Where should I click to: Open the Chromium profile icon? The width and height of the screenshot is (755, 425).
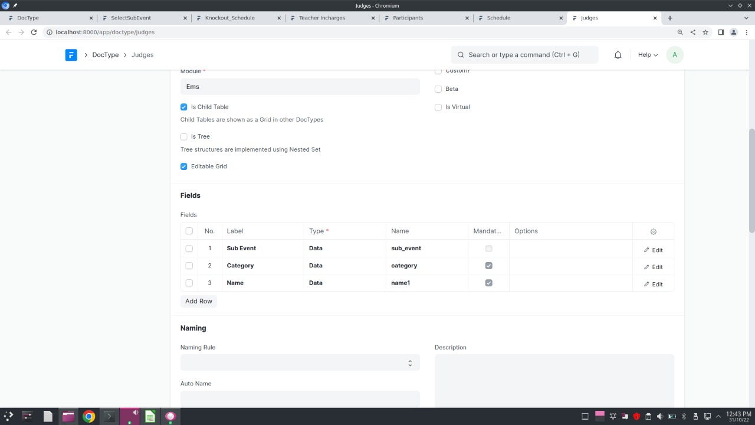click(734, 32)
